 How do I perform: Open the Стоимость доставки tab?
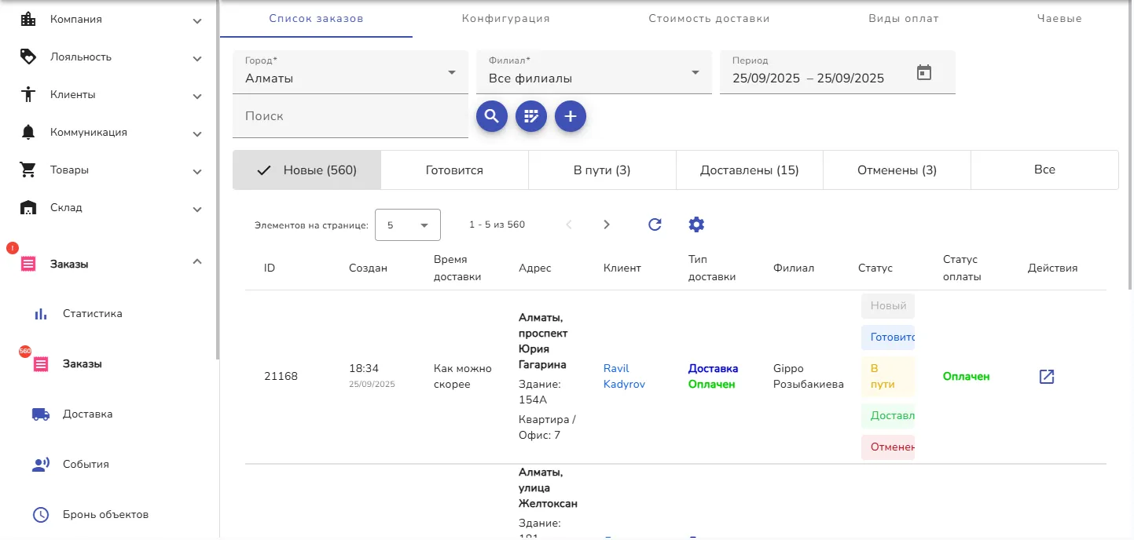(709, 19)
